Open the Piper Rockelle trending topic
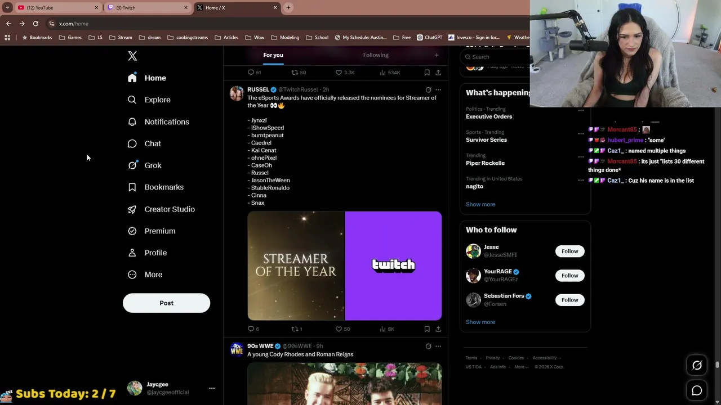The width and height of the screenshot is (721, 405). tap(485, 163)
